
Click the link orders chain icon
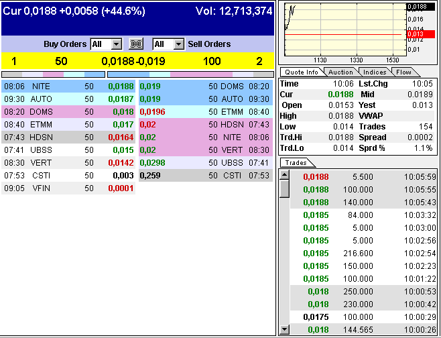(x=136, y=44)
